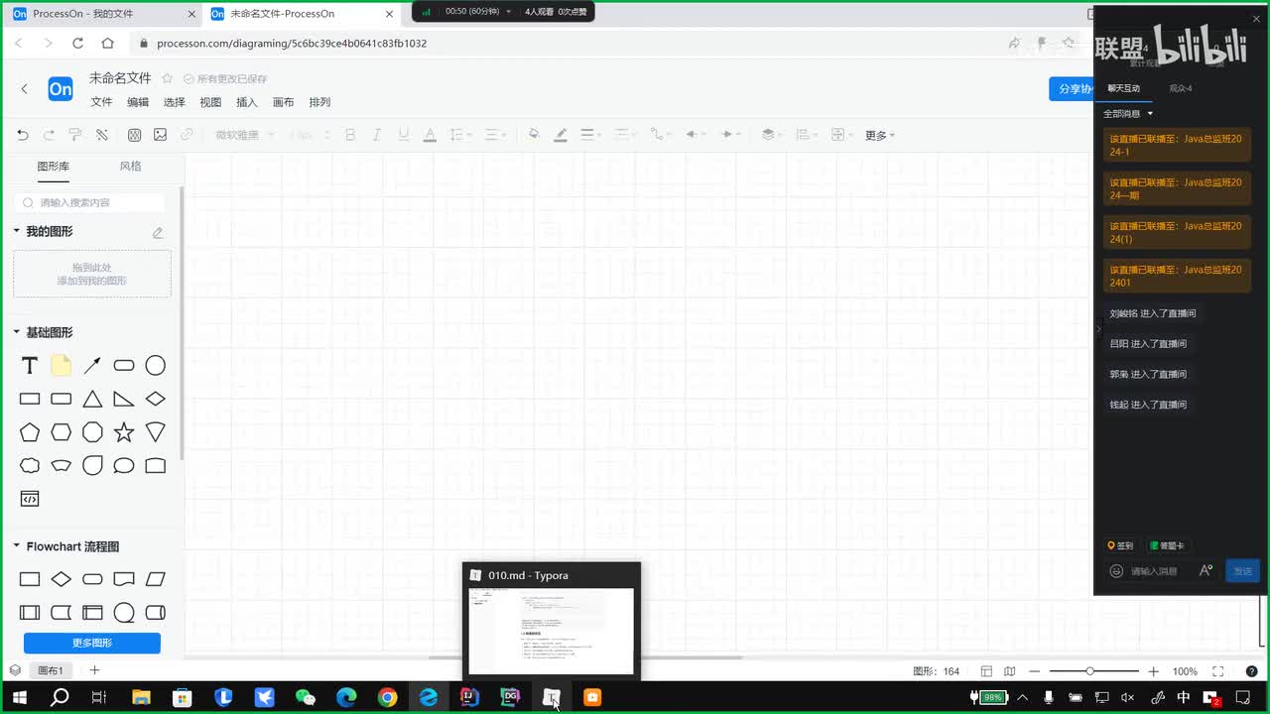Choose the pentagon shape
The height and width of the screenshot is (714, 1270).
(x=30, y=432)
